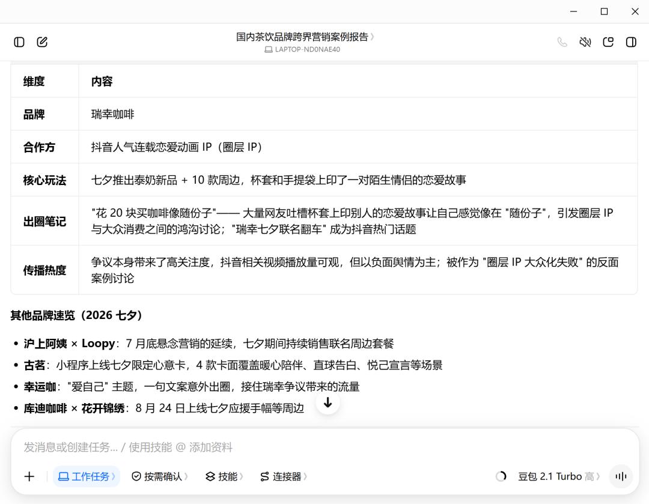Start a new chat with the pencil icon
This screenshot has height=504, width=649.
[42, 42]
